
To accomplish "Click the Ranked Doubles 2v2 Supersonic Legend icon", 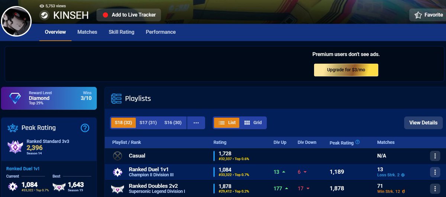I will coord(117,189).
